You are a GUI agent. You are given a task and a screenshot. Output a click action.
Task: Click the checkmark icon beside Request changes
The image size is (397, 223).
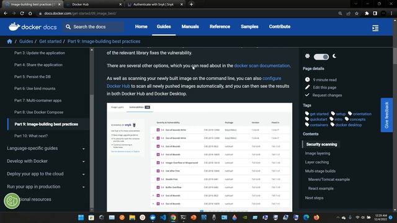(308, 95)
